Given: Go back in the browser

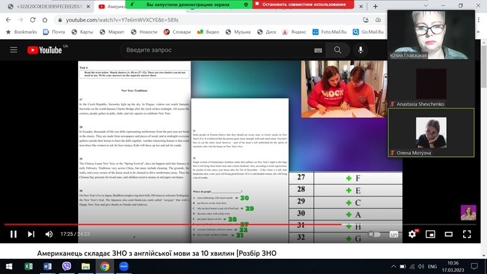Looking at the screenshot, I should click(8, 20).
